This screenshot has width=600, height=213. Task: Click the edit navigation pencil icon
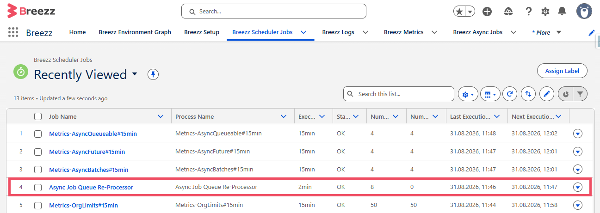[x=591, y=32]
